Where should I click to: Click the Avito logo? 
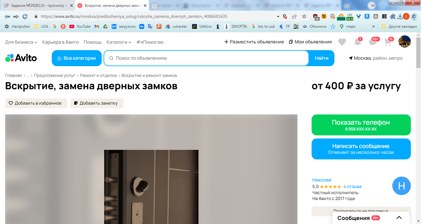pyautogui.click(x=21, y=58)
